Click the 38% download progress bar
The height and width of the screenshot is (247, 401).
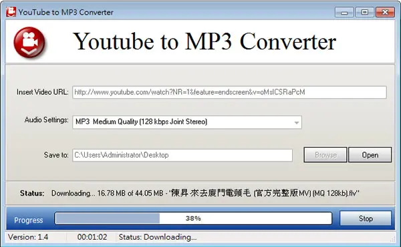point(193,218)
